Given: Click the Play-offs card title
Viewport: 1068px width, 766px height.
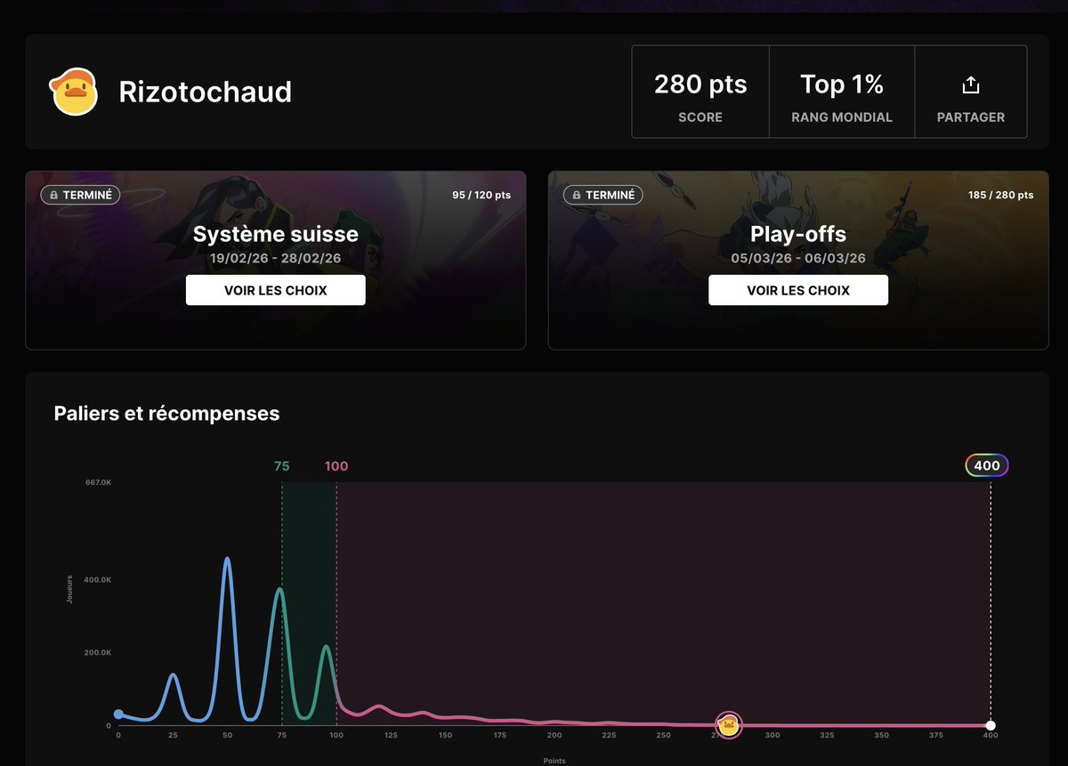Looking at the screenshot, I should (x=798, y=234).
